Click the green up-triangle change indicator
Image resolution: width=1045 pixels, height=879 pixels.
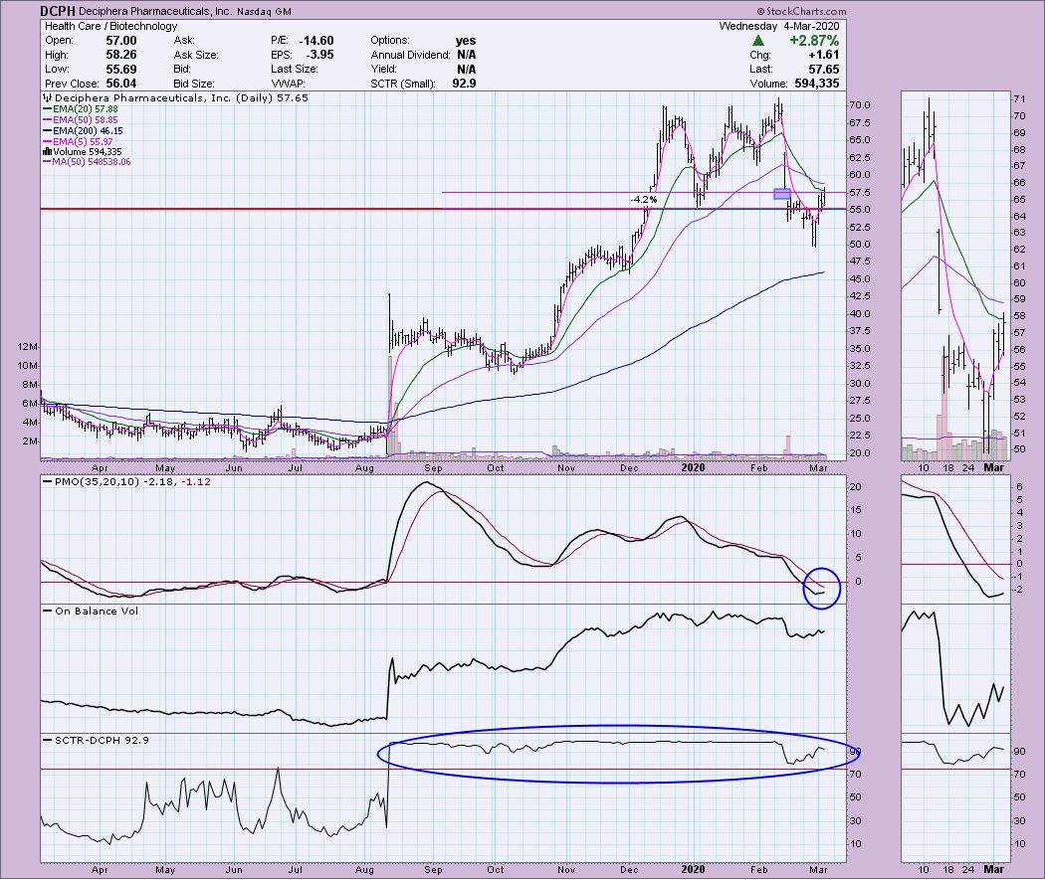(757, 41)
